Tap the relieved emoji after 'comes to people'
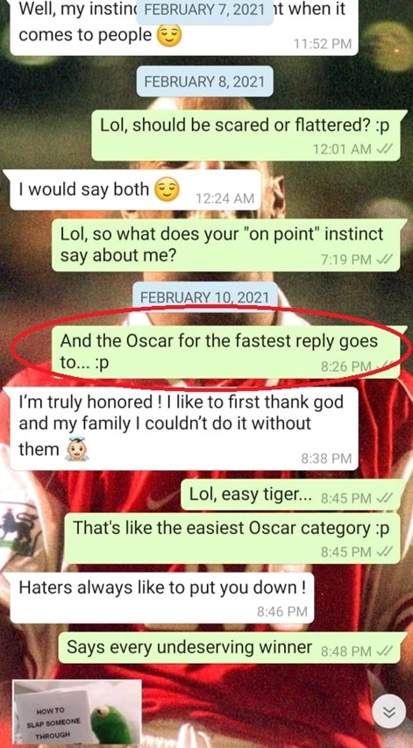Viewport: 413px width, 748px height. (x=170, y=35)
